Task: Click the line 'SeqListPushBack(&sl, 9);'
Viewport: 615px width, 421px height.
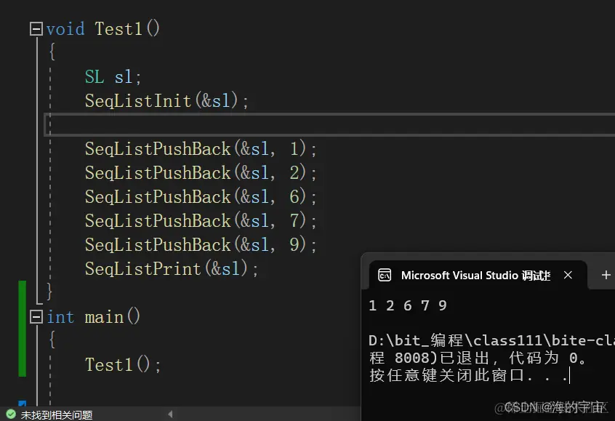Action: (x=201, y=244)
